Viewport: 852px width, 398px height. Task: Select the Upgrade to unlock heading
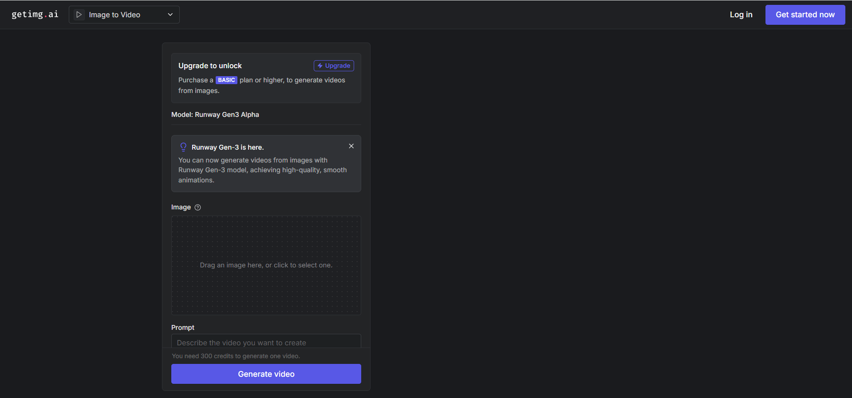210,66
